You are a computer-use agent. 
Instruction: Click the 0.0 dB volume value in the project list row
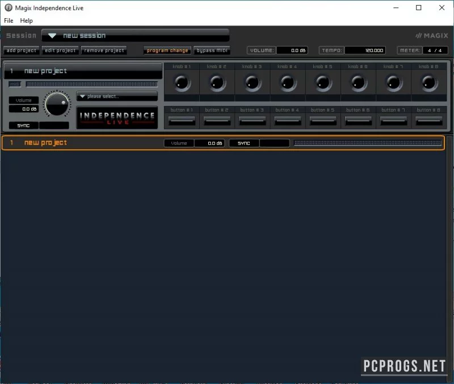(209, 143)
